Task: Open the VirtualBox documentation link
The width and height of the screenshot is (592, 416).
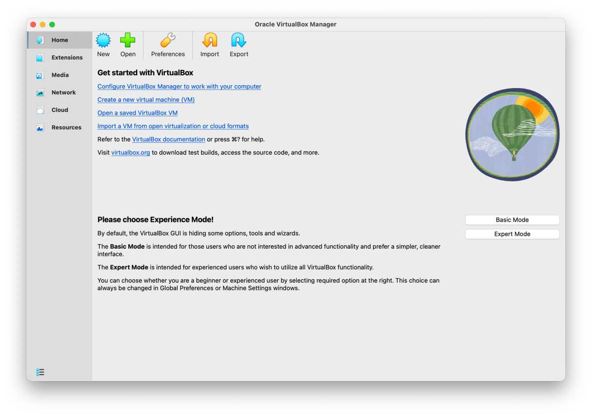Action: (168, 139)
